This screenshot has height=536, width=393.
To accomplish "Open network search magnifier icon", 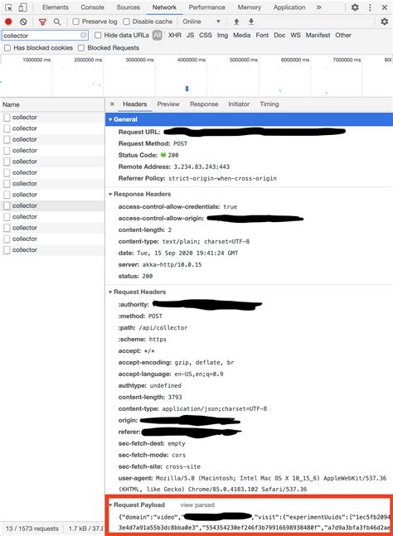I will 57,22.
